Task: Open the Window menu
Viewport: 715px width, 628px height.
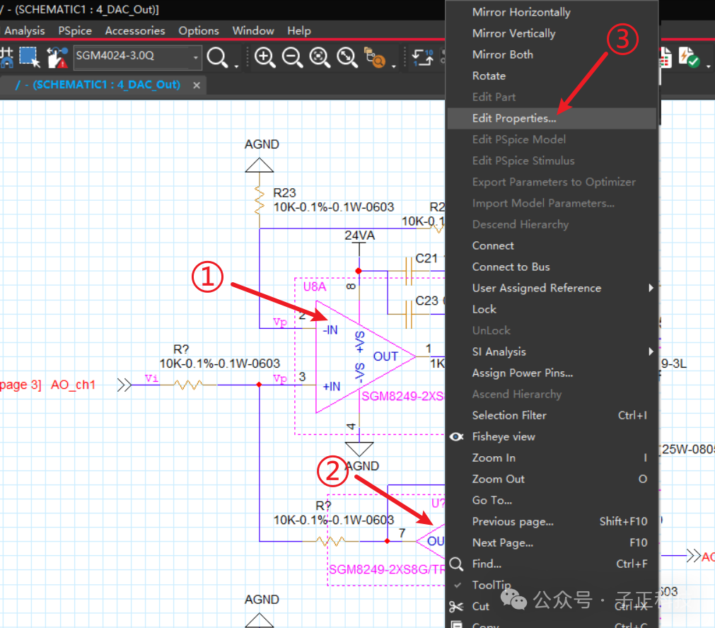Action: 253,30
